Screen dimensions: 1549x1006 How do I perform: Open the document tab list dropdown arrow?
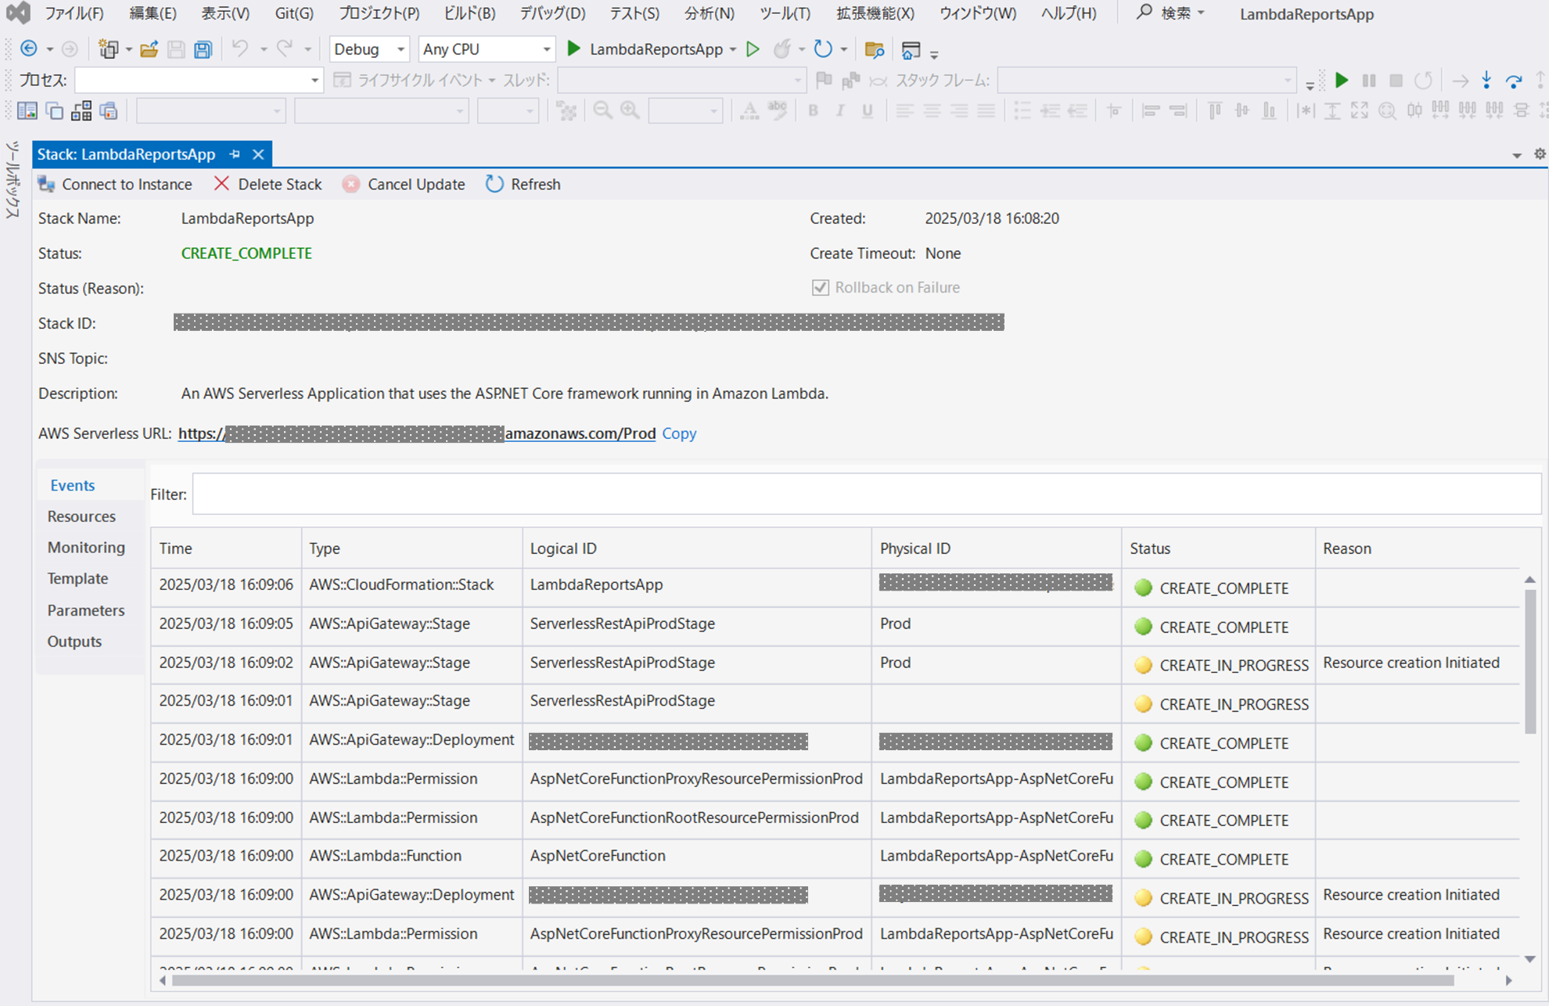coord(1517,155)
